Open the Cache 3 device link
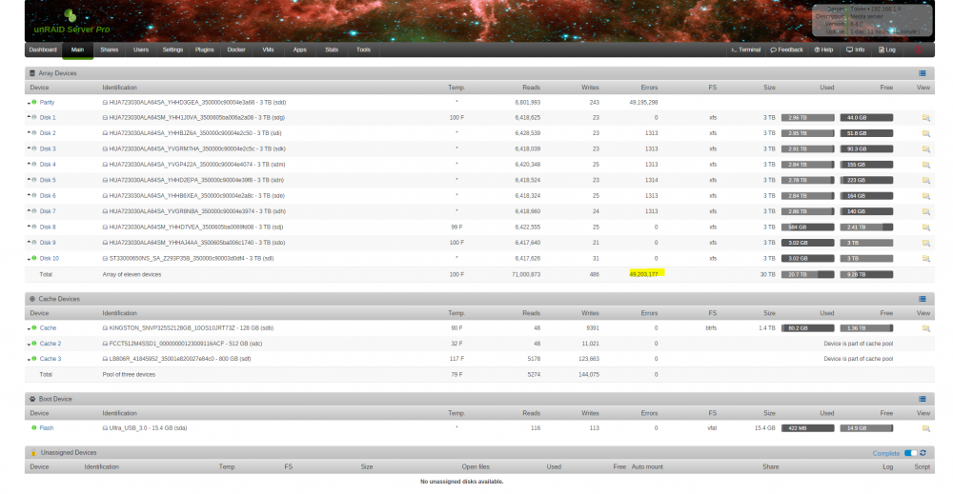Screen dimensions: 953x494 click(51, 359)
